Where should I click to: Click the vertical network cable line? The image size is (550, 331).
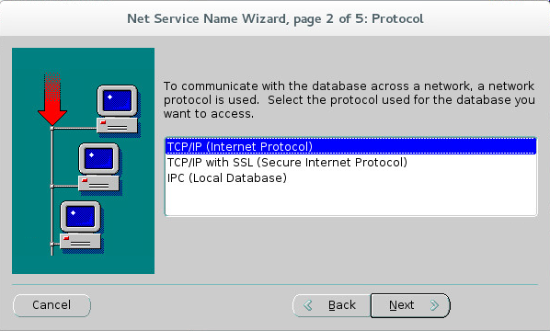52,191
